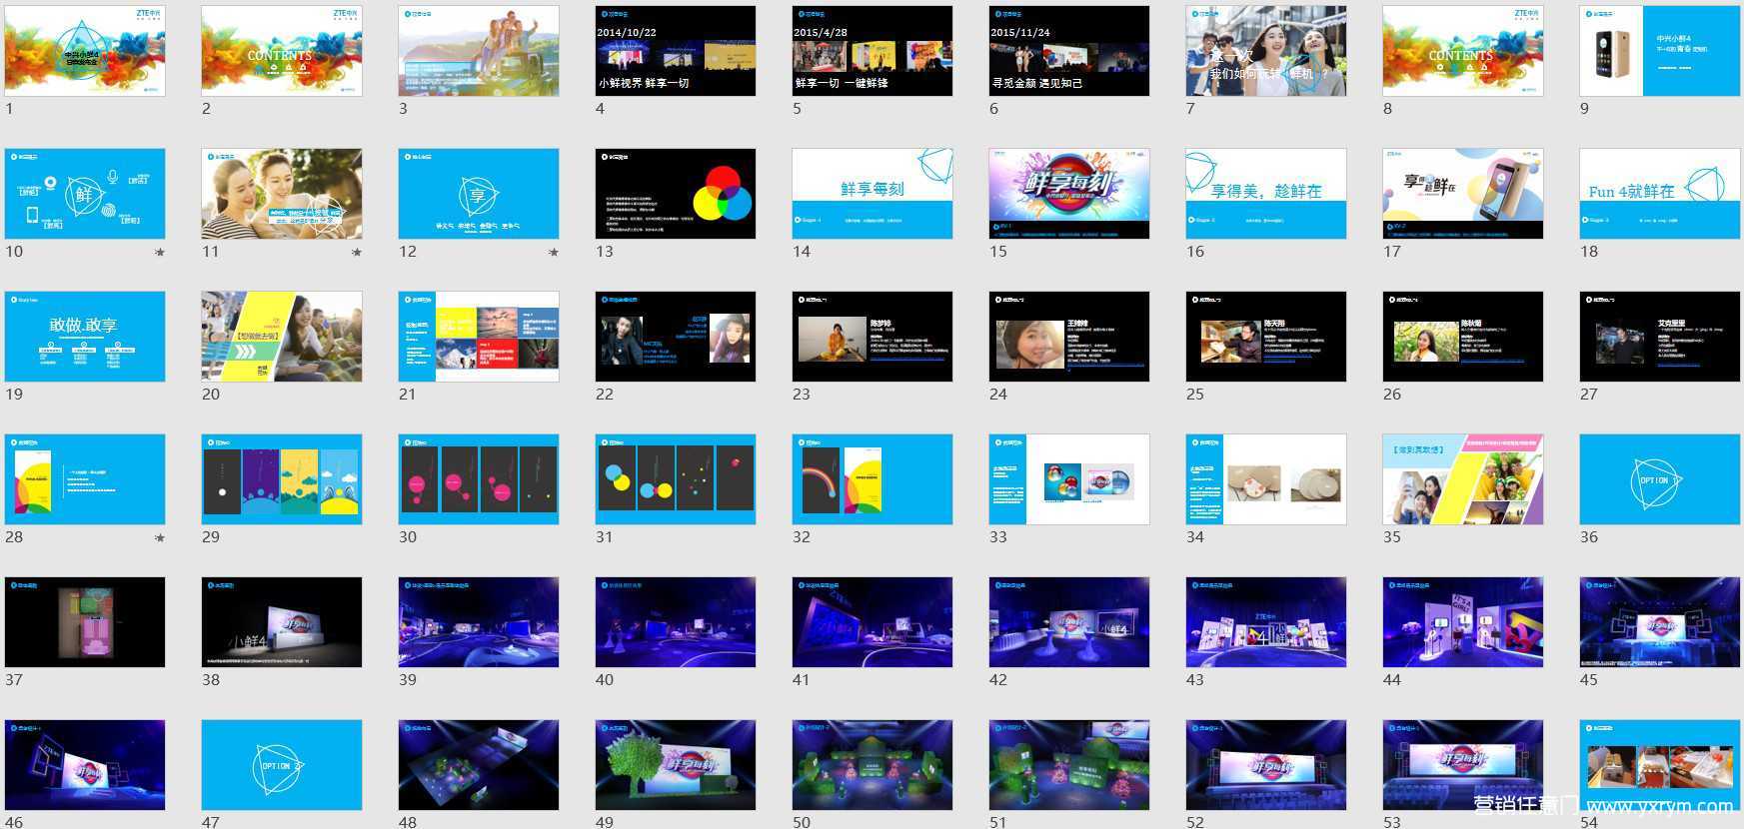
Task: Click the animation star under slide 11
Action: [x=357, y=252]
